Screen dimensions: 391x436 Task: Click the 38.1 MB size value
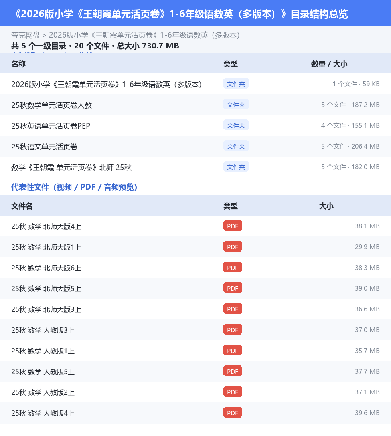click(367, 226)
